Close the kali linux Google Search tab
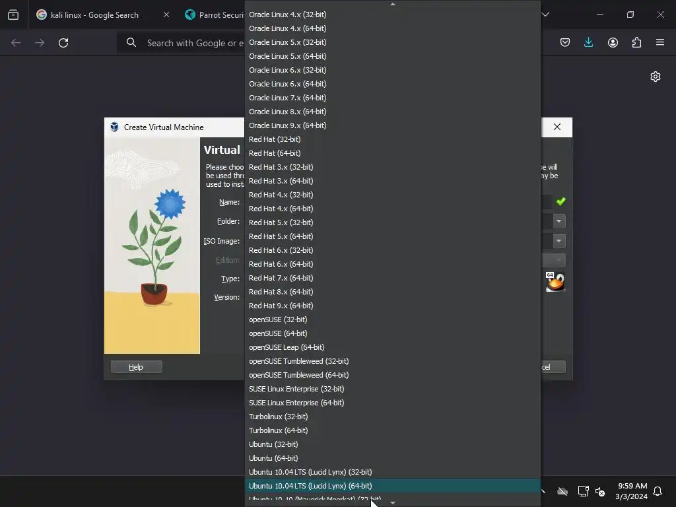Viewport: 676px width, 507px height. click(x=166, y=15)
